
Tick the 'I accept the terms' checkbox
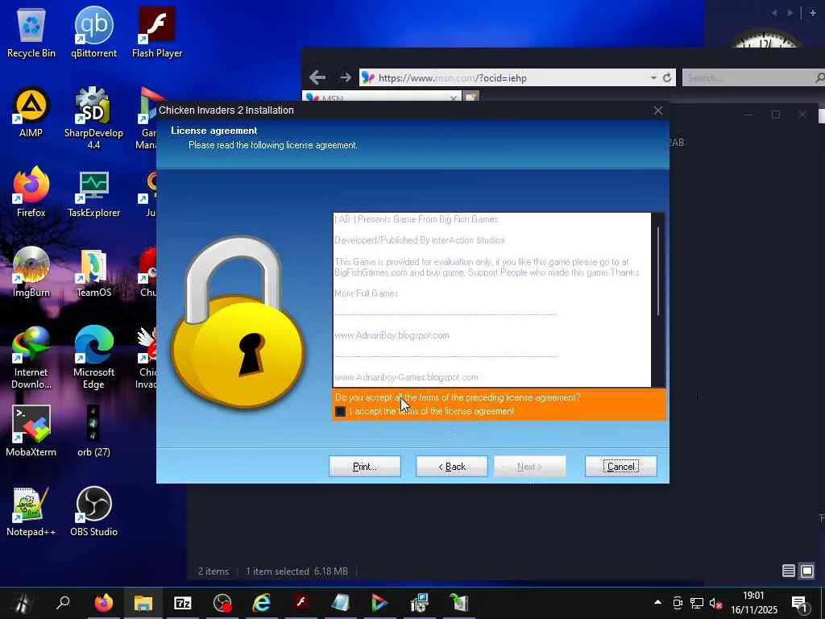(x=341, y=411)
